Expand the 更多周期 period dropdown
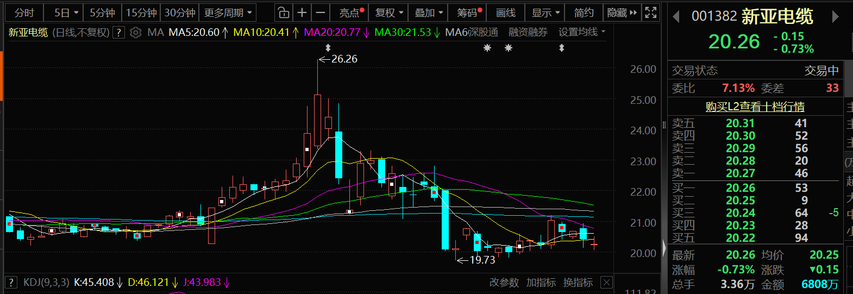 (228, 12)
